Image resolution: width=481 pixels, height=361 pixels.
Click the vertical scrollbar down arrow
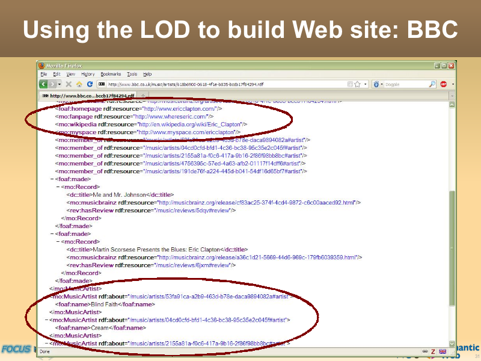452,344
